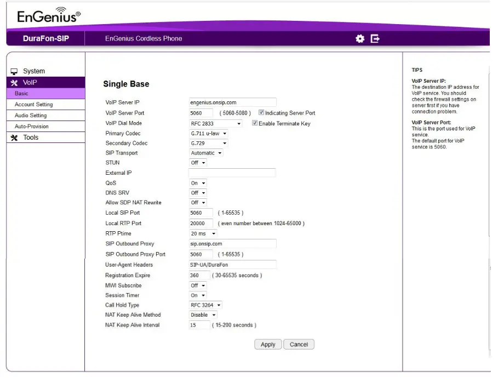
Task: Open the STUN dropdown
Action: pos(197,163)
